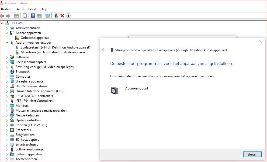Click the Toetsenborden keyboard icon
Screen dimensions: 267x162
12,159
